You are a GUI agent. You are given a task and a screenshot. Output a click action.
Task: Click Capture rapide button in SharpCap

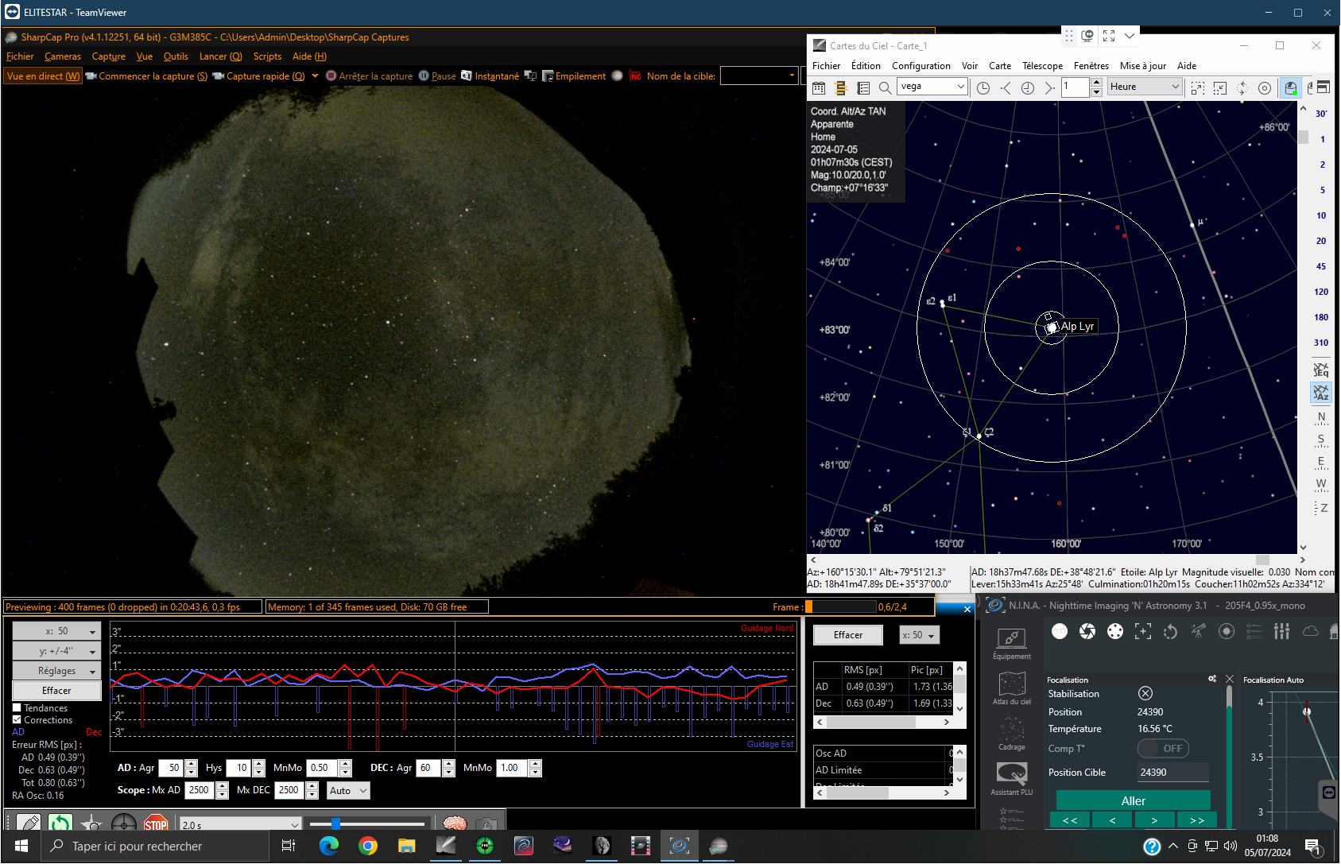(x=258, y=76)
